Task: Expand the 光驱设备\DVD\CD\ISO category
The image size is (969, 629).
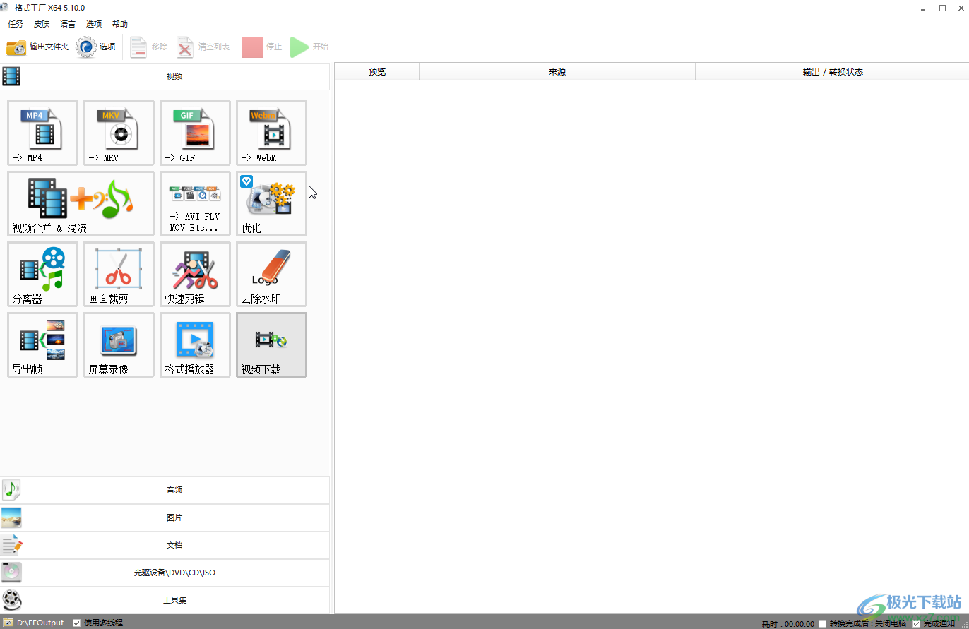Action: (x=165, y=573)
